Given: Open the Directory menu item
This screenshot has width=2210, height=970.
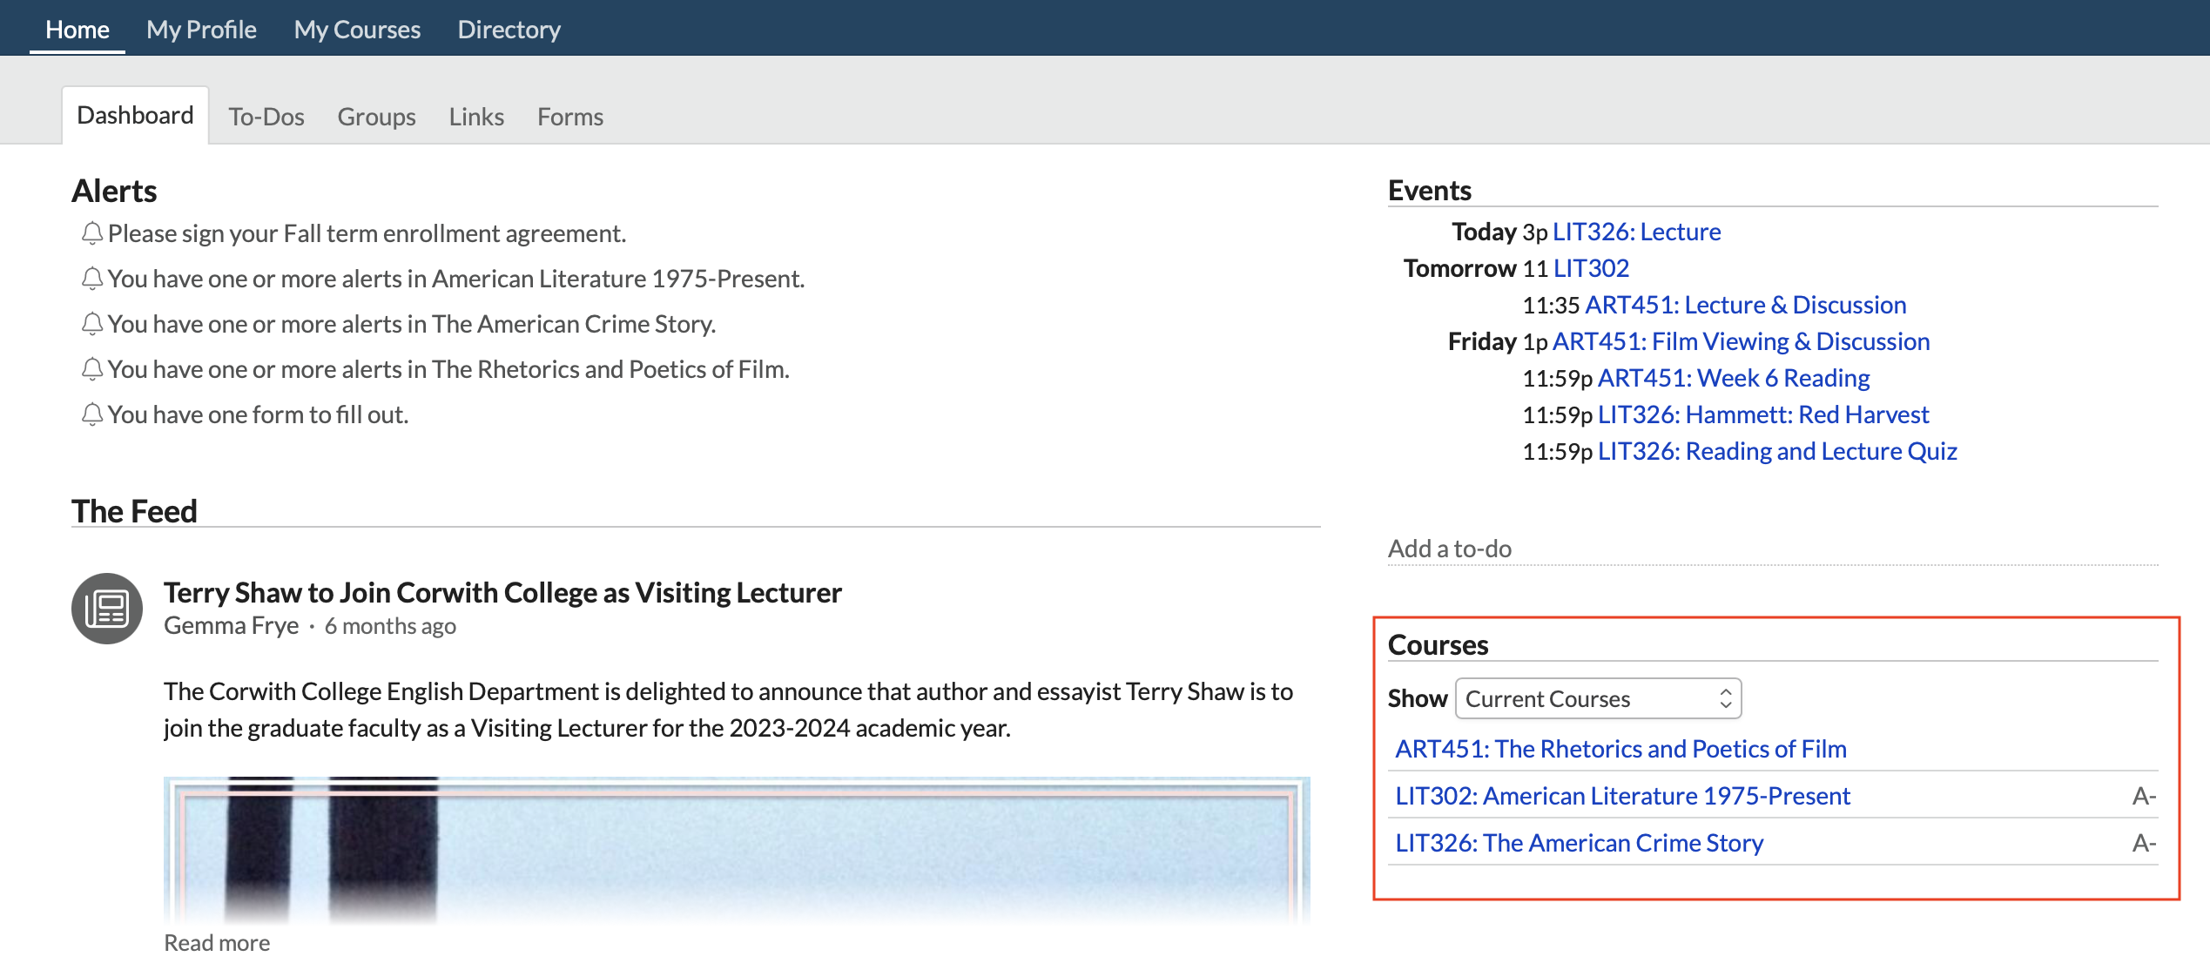Looking at the screenshot, I should pos(509,30).
